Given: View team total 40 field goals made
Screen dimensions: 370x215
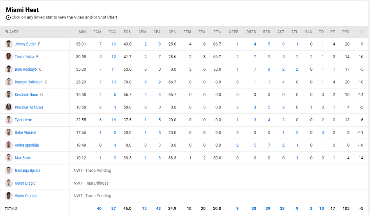Looking at the screenshot, I should coord(99,208).
